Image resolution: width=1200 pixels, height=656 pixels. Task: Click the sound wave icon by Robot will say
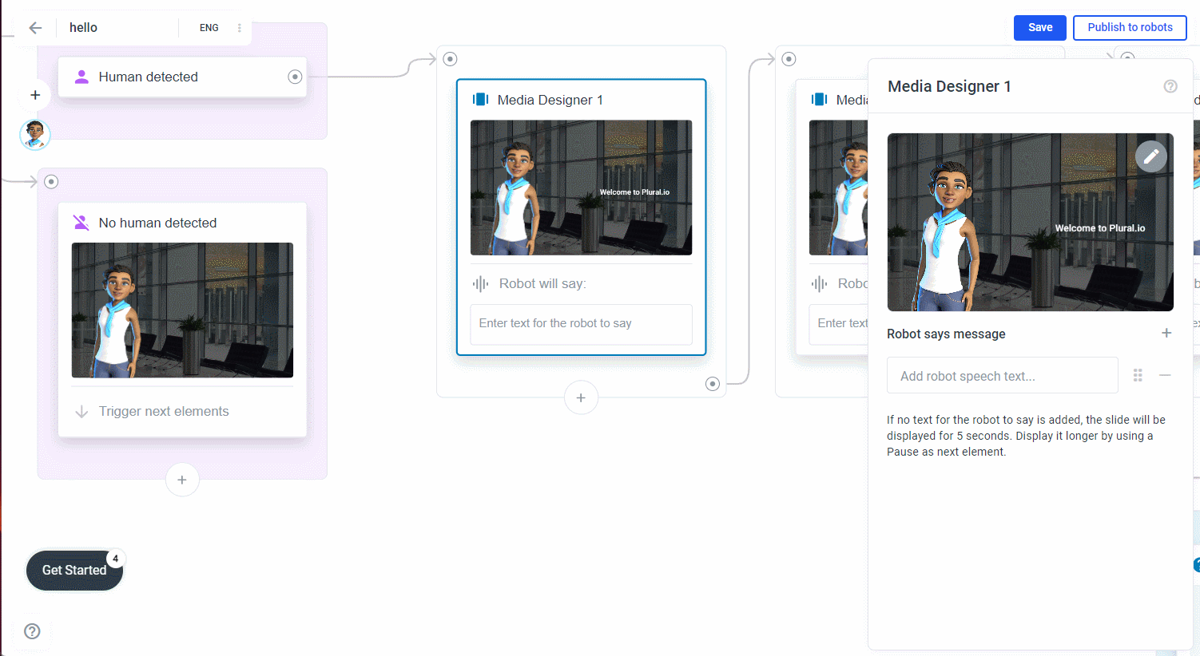coord(480,284)
